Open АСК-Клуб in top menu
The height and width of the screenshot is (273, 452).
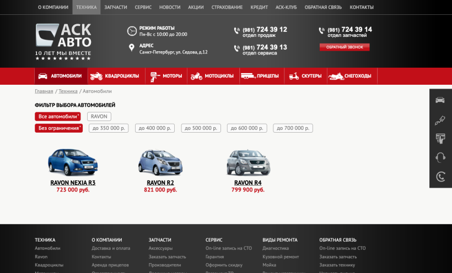point(286,7)
